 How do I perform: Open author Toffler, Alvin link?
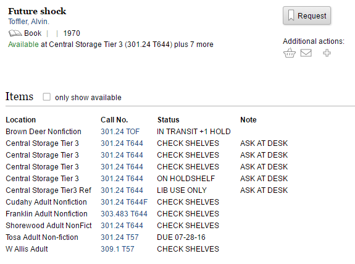pyautogui.click(x=28, y=22)
